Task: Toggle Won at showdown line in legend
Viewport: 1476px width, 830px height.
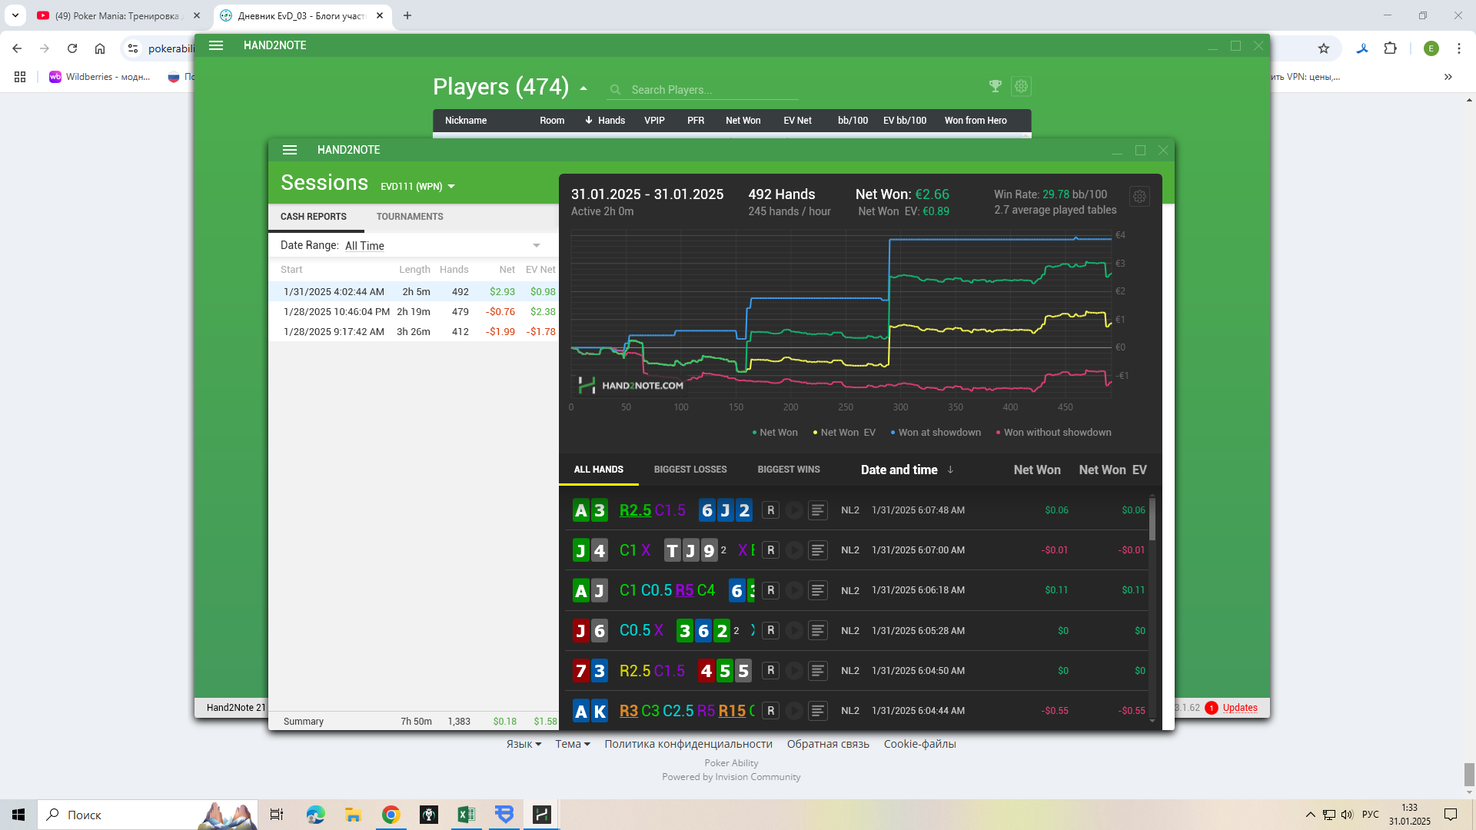Action: (936, 433)
